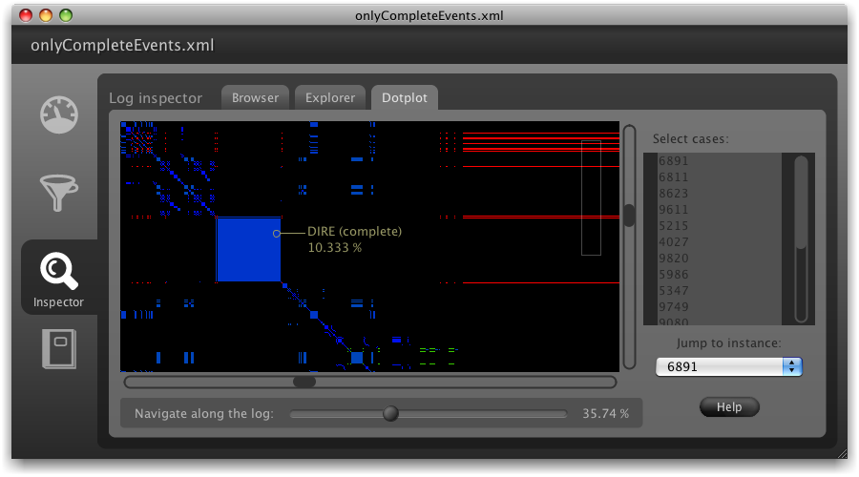The image size is (859, 477).
Task: Click the Help button
Action: 729,407
